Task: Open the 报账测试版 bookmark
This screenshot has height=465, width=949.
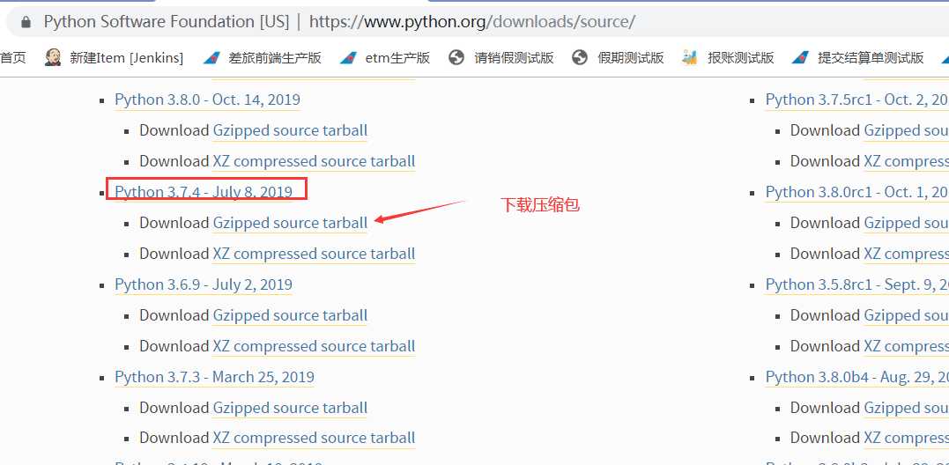Action: pyautogui.click(x=741, y=58)
